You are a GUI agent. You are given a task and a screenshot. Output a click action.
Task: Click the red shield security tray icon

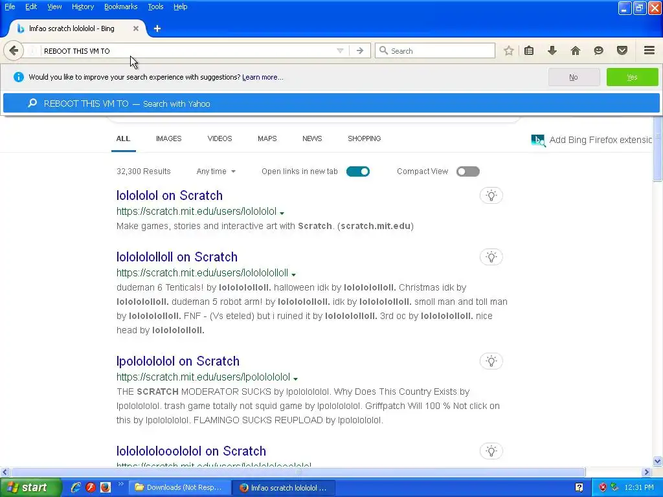pyautogui.click(x=603, y=487)
